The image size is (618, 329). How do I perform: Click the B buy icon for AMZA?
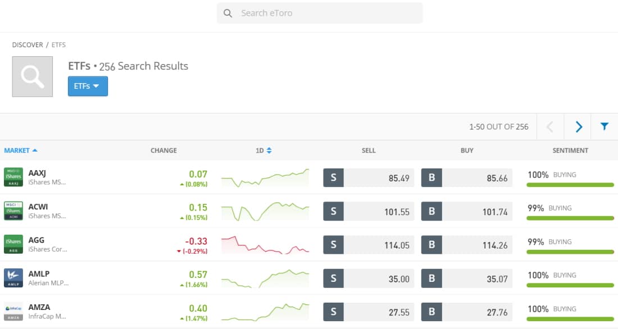click(x=431, y=312)
